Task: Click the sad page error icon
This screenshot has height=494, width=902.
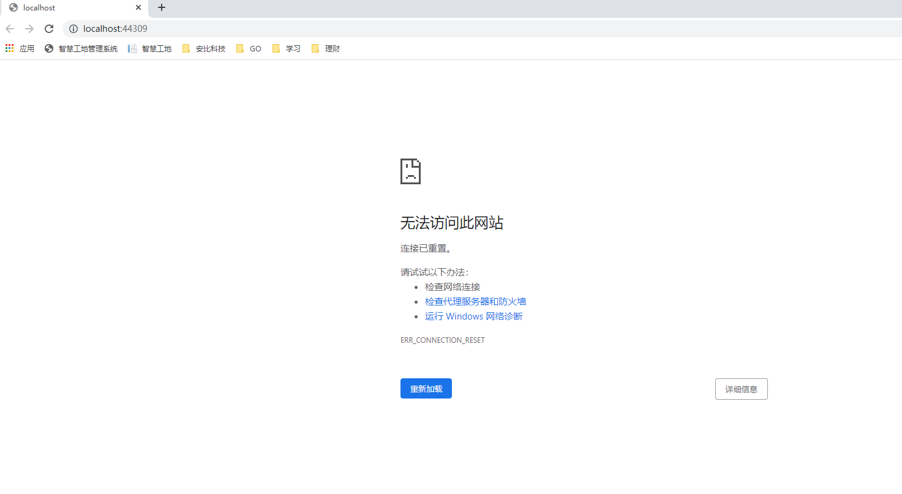Action: [410, 171]
